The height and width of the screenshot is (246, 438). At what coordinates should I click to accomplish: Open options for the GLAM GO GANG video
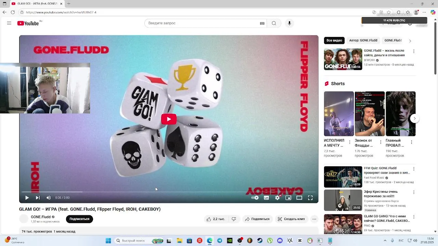coord(414,217)
